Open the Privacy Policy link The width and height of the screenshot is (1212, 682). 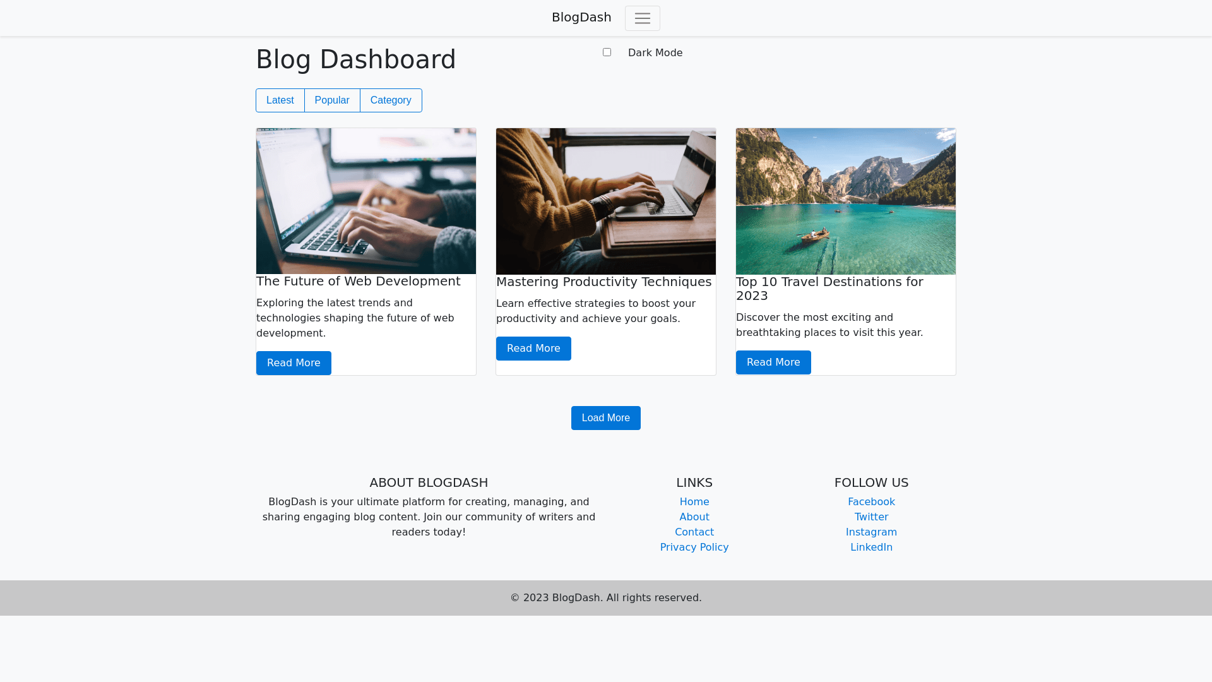(694, 547)
